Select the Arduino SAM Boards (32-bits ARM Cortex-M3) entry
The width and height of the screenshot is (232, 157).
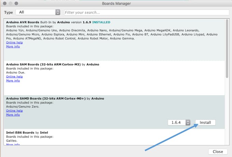(114, 78)
